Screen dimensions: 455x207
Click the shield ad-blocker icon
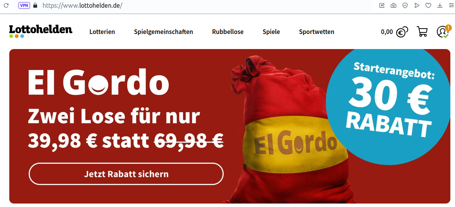coord(405,5)
